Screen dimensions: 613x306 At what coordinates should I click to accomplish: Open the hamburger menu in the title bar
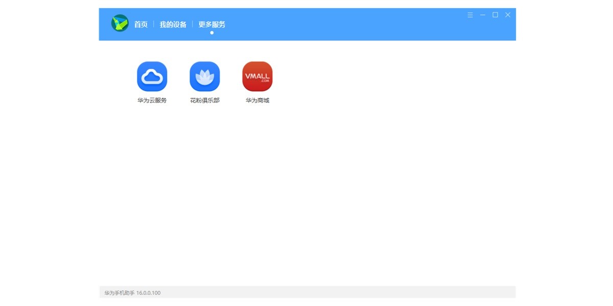tap(469, 15)
